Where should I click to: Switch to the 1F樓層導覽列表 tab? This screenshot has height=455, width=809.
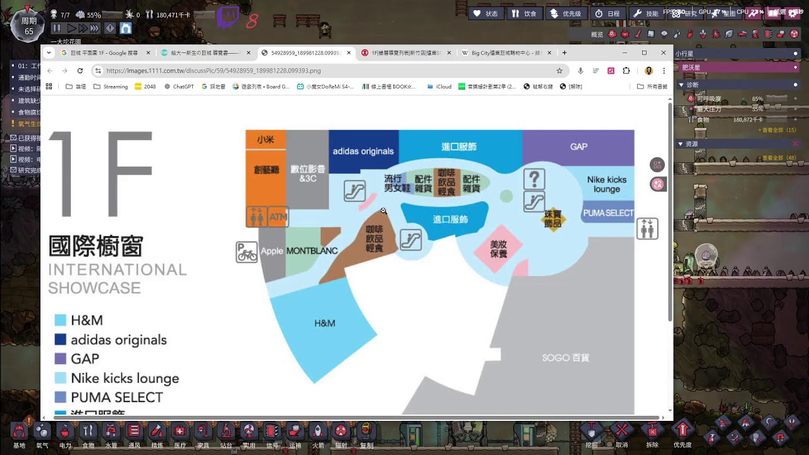click(x=407, y=53)
